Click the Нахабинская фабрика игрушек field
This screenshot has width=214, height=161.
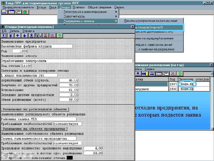coord(37,46)
